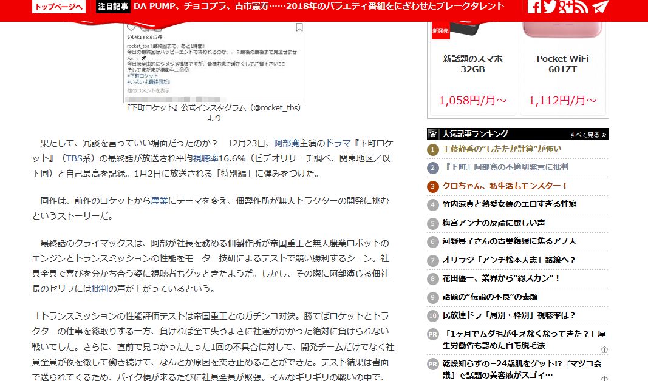648x381 pixels.
Task: Click rank 2 number badge
Action: [432, 168]
